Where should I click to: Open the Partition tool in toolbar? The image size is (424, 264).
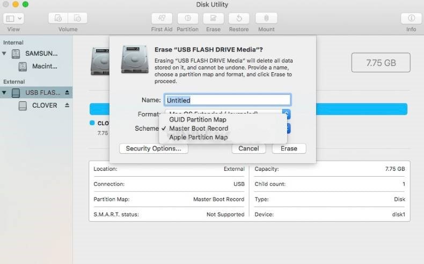187,18
